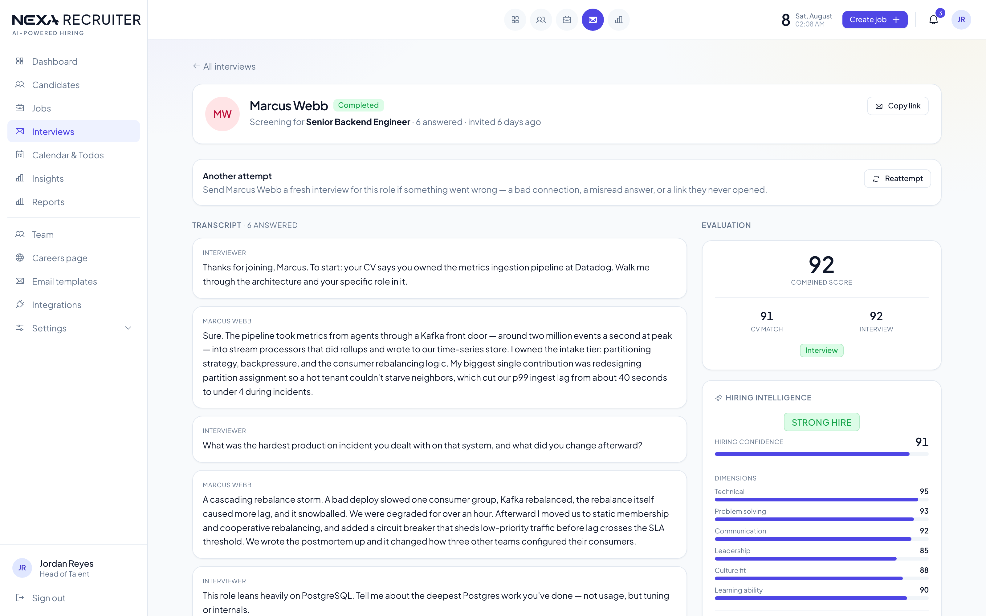
Task: Click the Reattempt button
Action: pos(897,178)
